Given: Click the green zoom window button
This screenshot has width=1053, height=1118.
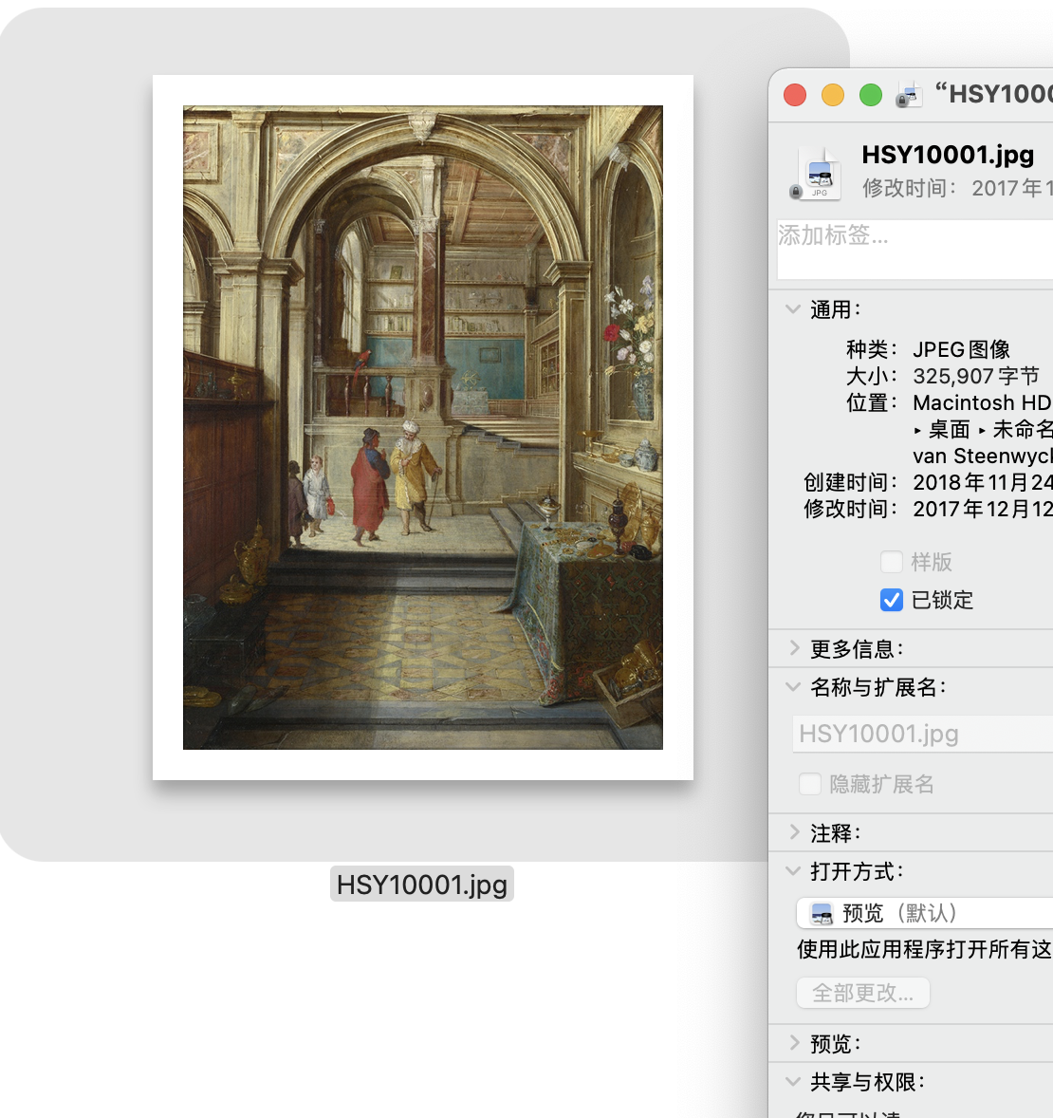Looking at the screenshot, I should 871,95.
